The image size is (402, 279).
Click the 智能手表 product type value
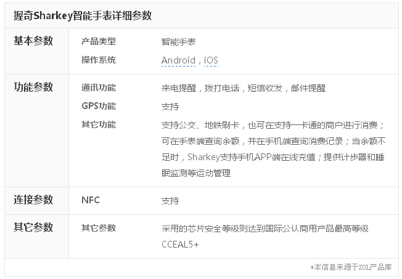(178, 42)
